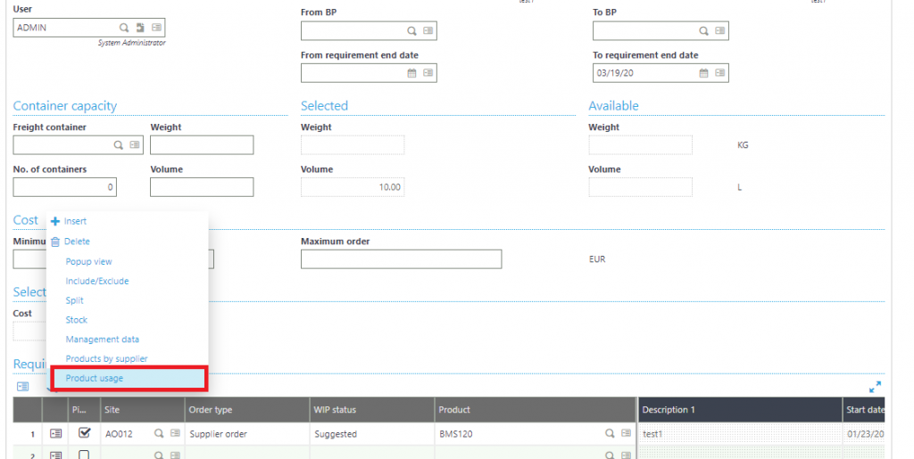Screen dimensions: 914x459
Task: Click the Order type column header
Action: 247,410
